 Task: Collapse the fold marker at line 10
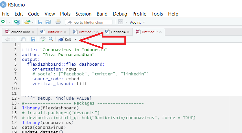[19, 89]
